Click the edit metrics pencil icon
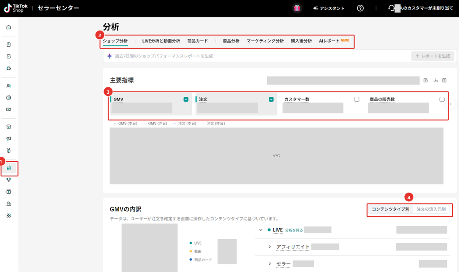The image size is (459, 272). (x=426, y=80)
